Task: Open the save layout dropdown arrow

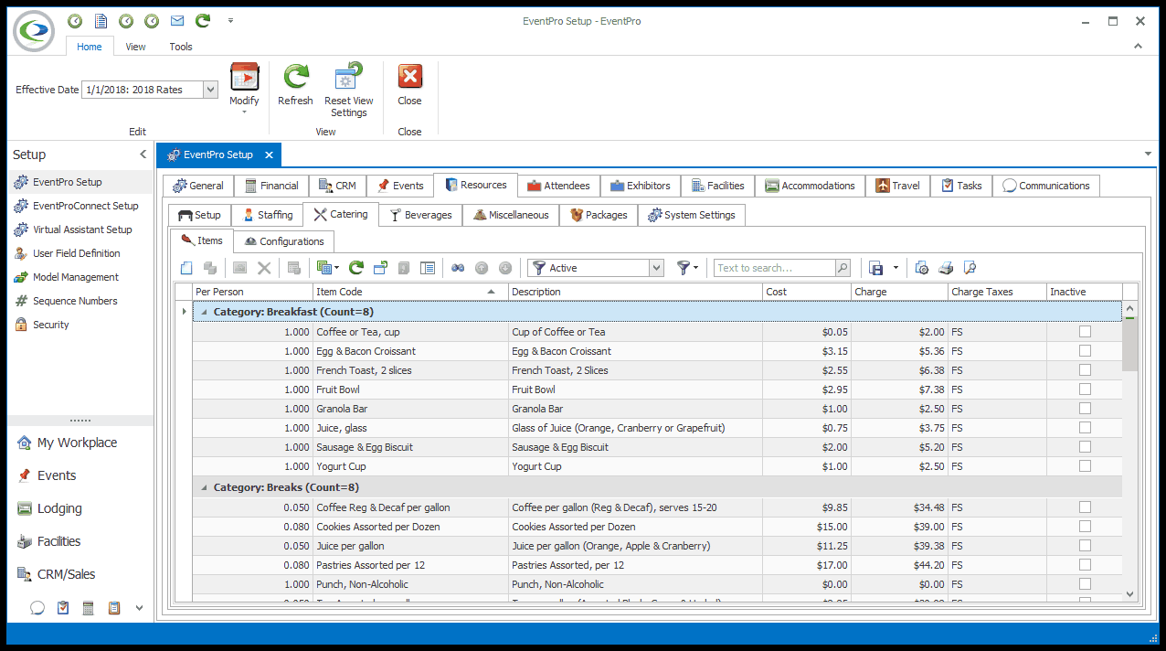Action: 896,268
